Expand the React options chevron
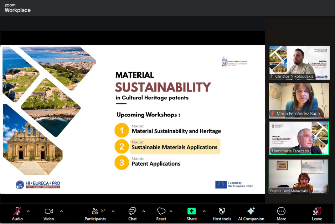 pyautogui.click(x=171, y=211)
